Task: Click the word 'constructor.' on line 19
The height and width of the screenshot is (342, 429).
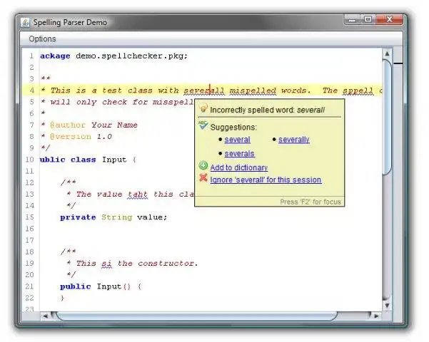Action: 168,264
